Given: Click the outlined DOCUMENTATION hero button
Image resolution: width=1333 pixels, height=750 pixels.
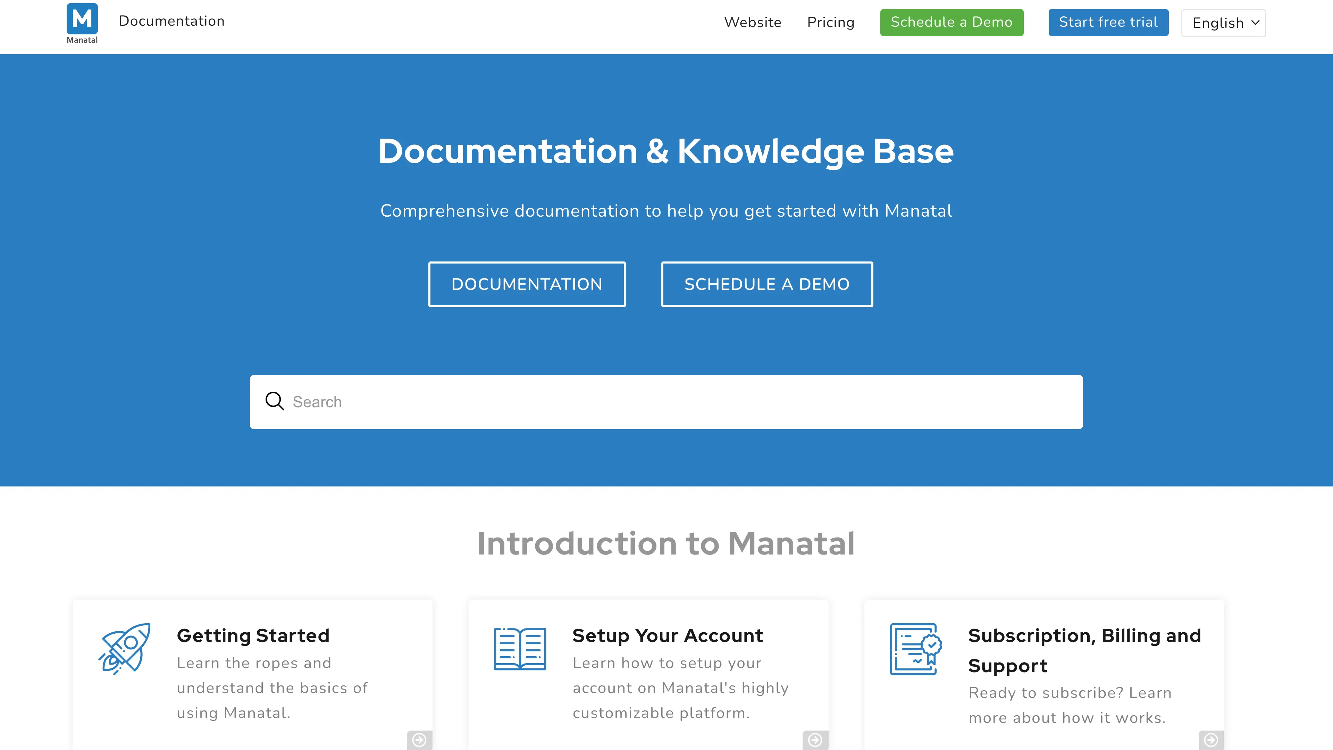Looking at the screenshot, I should (x=527, y=284).
